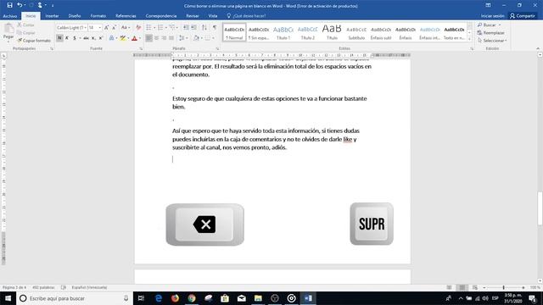
Task: Click Copiar formato painter
Action: pyautogui.click(x=34, y=41)
